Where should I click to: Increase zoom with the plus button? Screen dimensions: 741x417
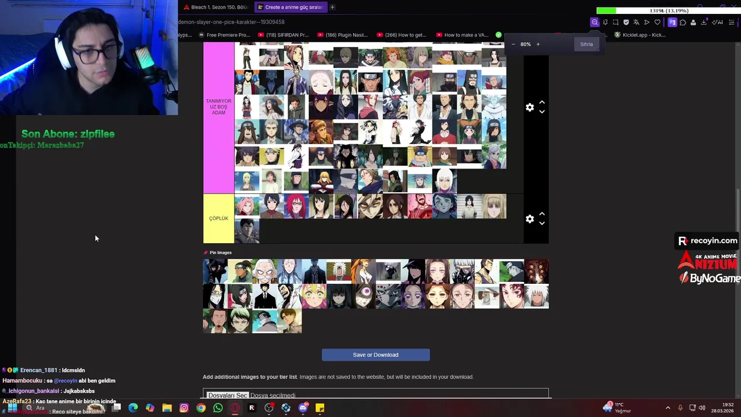click(538, 44)
